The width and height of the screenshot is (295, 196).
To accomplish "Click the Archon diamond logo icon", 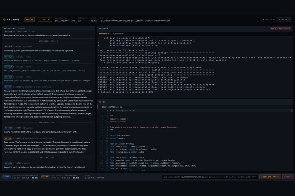I will 4,19.
